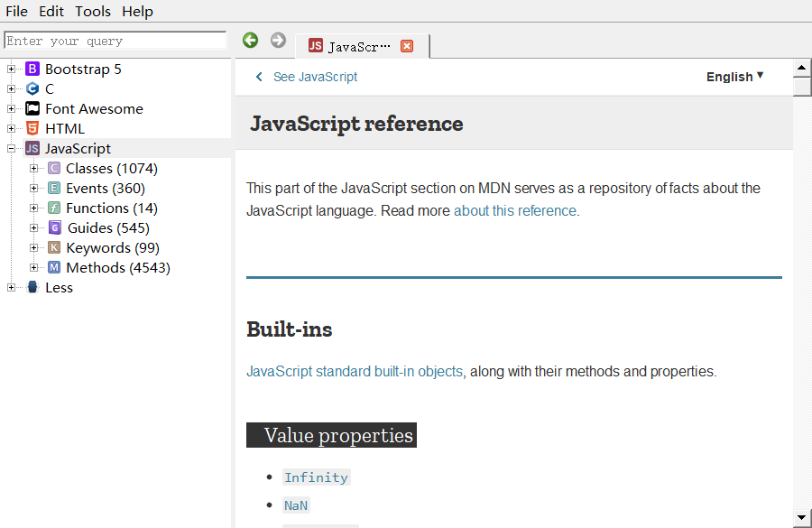Click the HTML5 orange shield icon
Image resolution: width=812 pixels, height=528 pixels.
click(32, 128)
